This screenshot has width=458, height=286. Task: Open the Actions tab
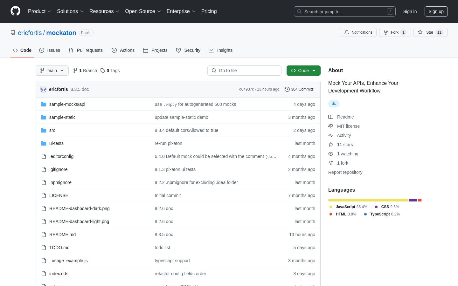click(x=123, y=50)
